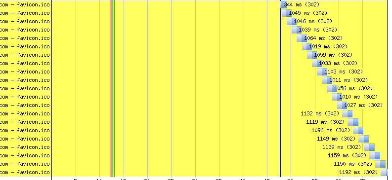Screen dimensions: 392x180
Task: Select the request bar beside '1192 ms (302)'
Action: pyautogui.click(x=384, y=172)
